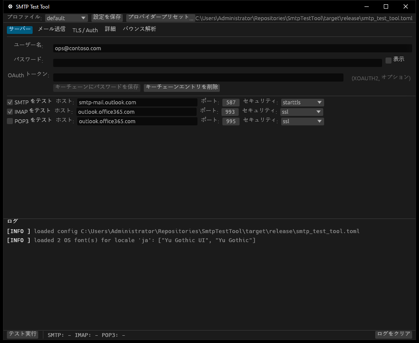Tick the 表示 password checkbox

[388, 61]
